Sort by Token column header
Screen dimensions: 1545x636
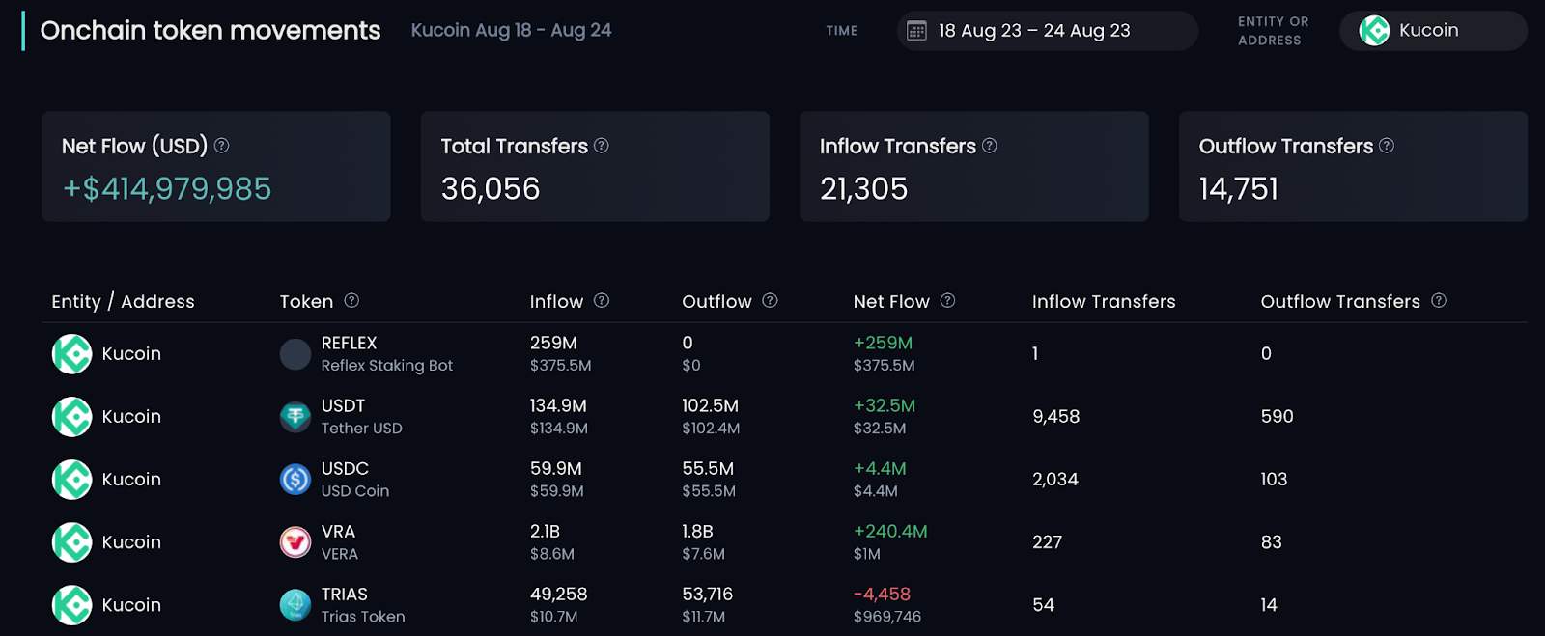click(x=306, y=302)
